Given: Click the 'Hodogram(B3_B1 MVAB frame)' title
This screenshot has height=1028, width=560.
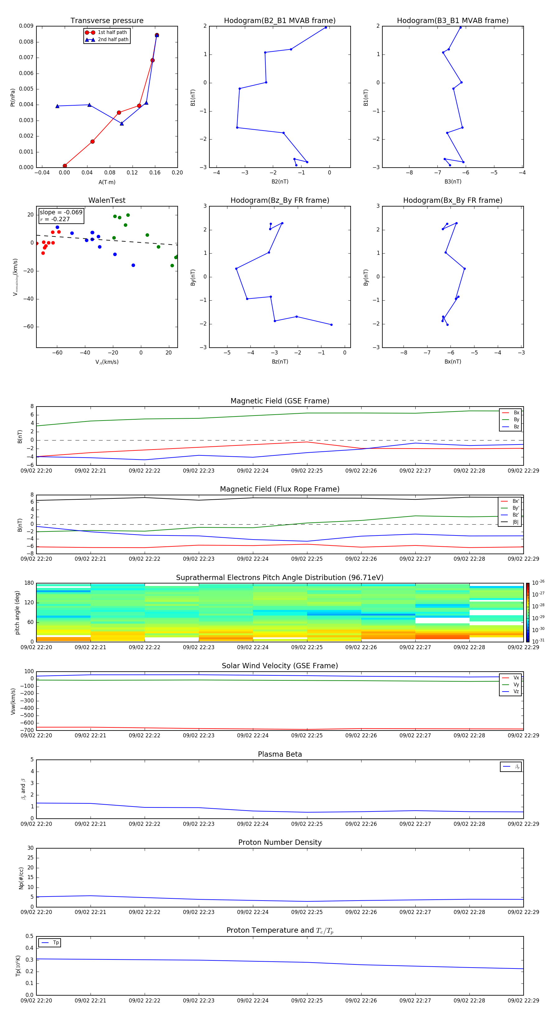Looking at the screenshot, I should tap(452, 21).
